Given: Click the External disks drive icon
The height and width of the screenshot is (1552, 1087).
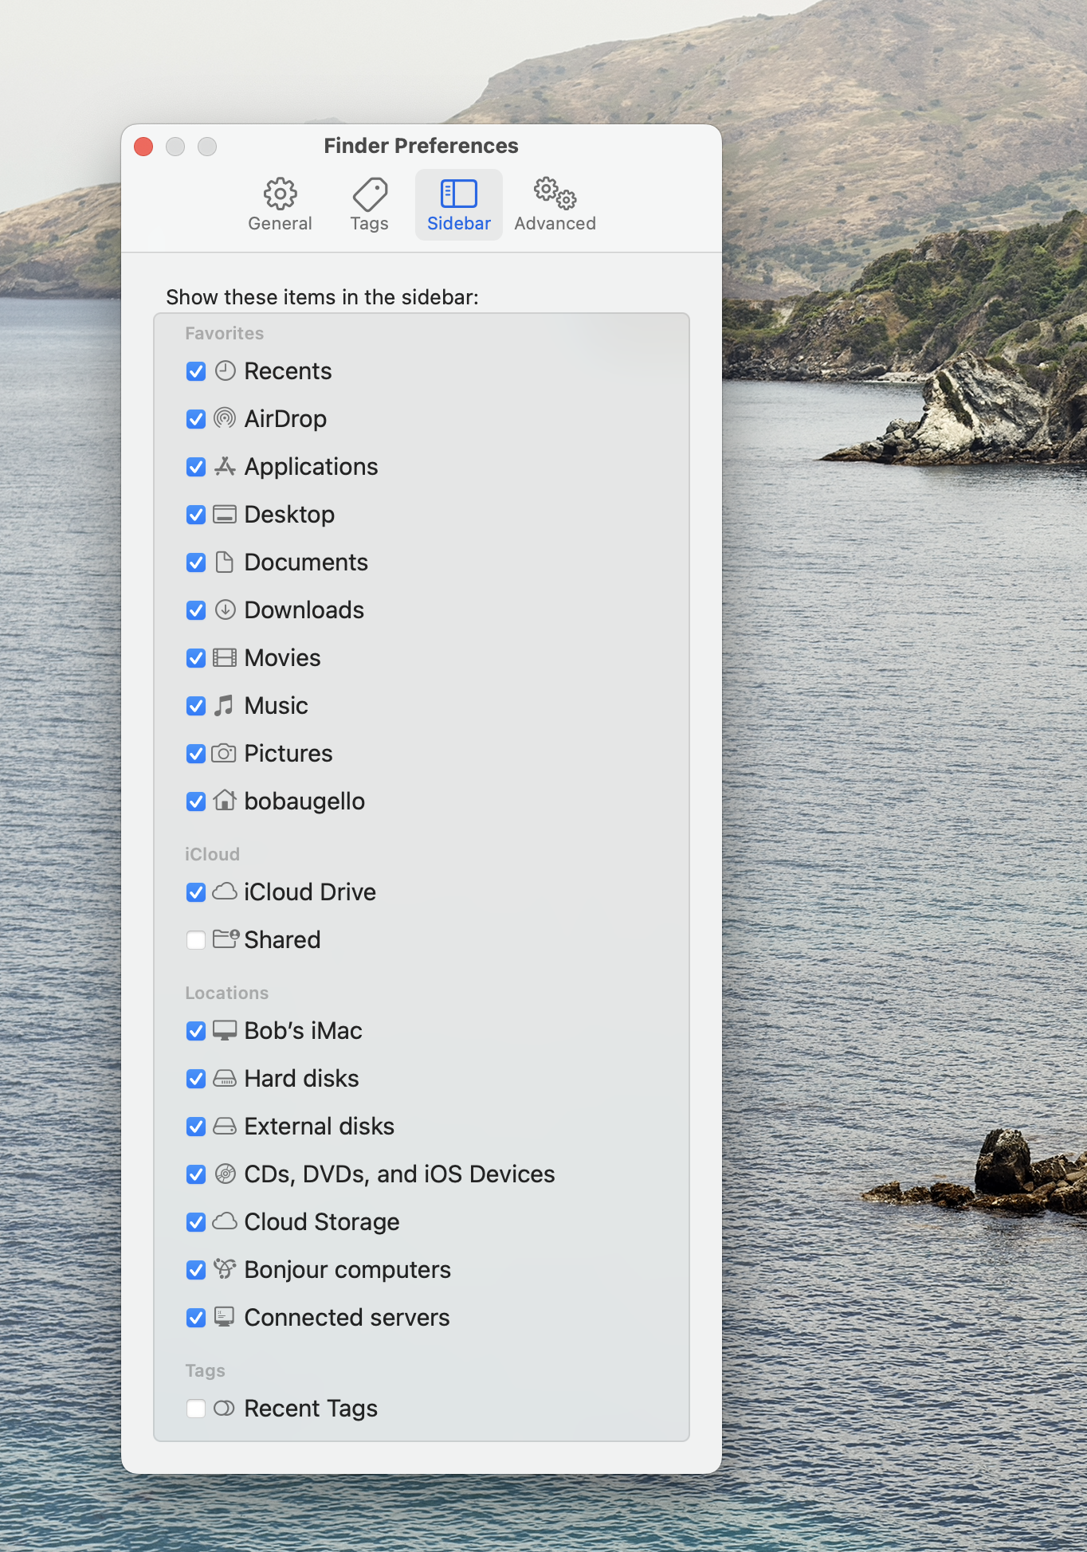Looking at the screenshot, I should coord(226,1127).
